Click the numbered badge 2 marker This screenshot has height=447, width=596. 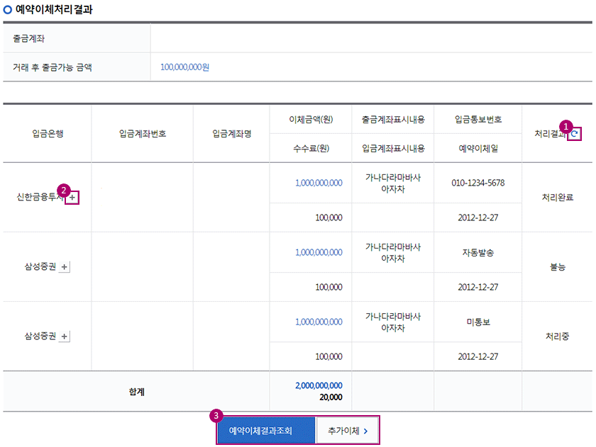(x=64, y=191)
